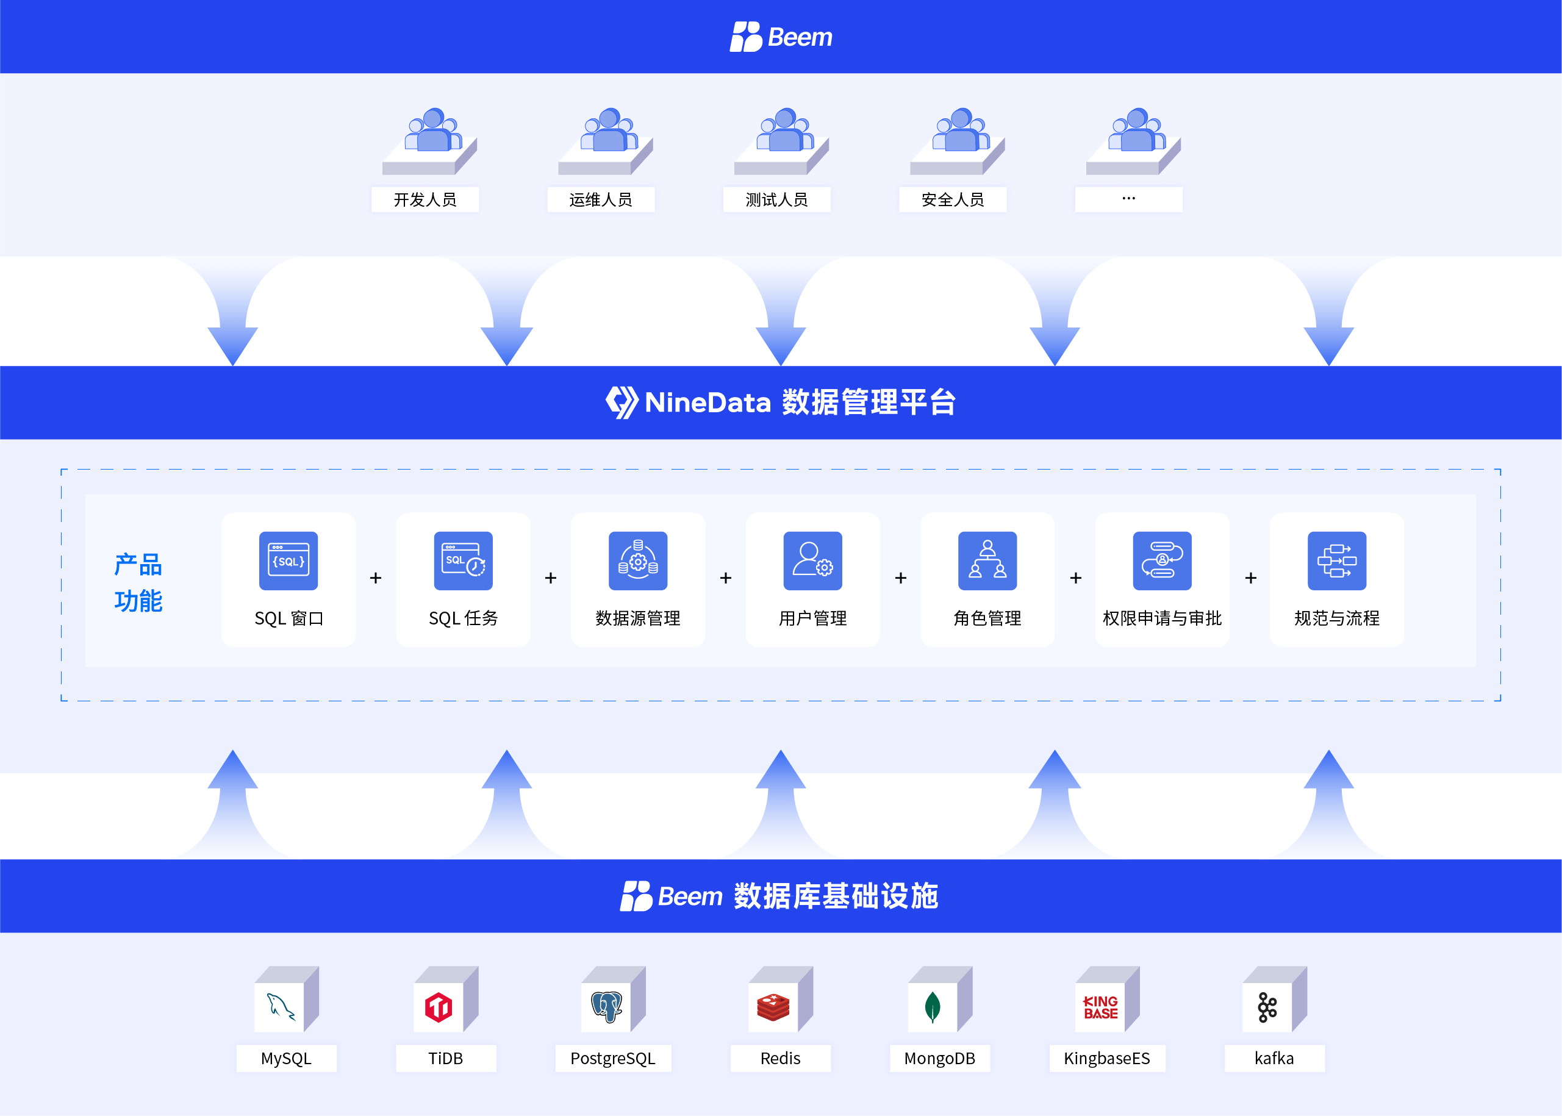Click the Beem logo in top banner

point(781,37)
